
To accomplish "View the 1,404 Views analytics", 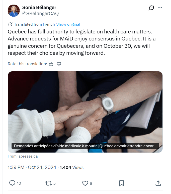I will [72, 167].
